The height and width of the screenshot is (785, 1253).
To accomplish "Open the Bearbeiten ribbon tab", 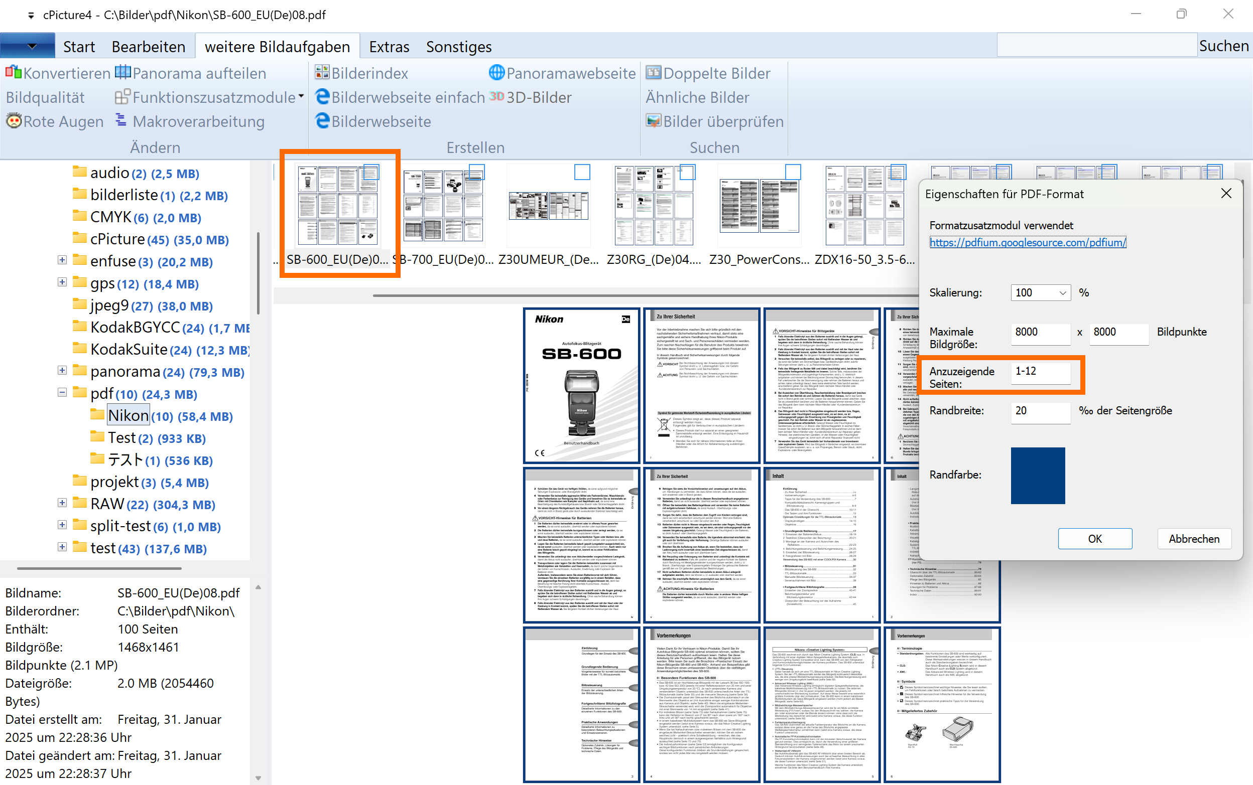I will 148,47.
